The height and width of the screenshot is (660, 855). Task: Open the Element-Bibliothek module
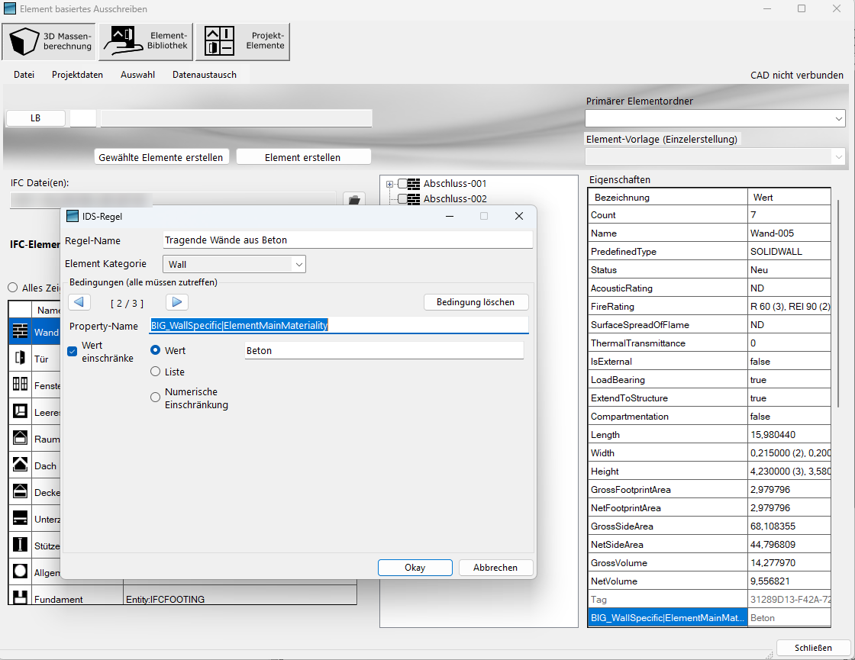146,41
